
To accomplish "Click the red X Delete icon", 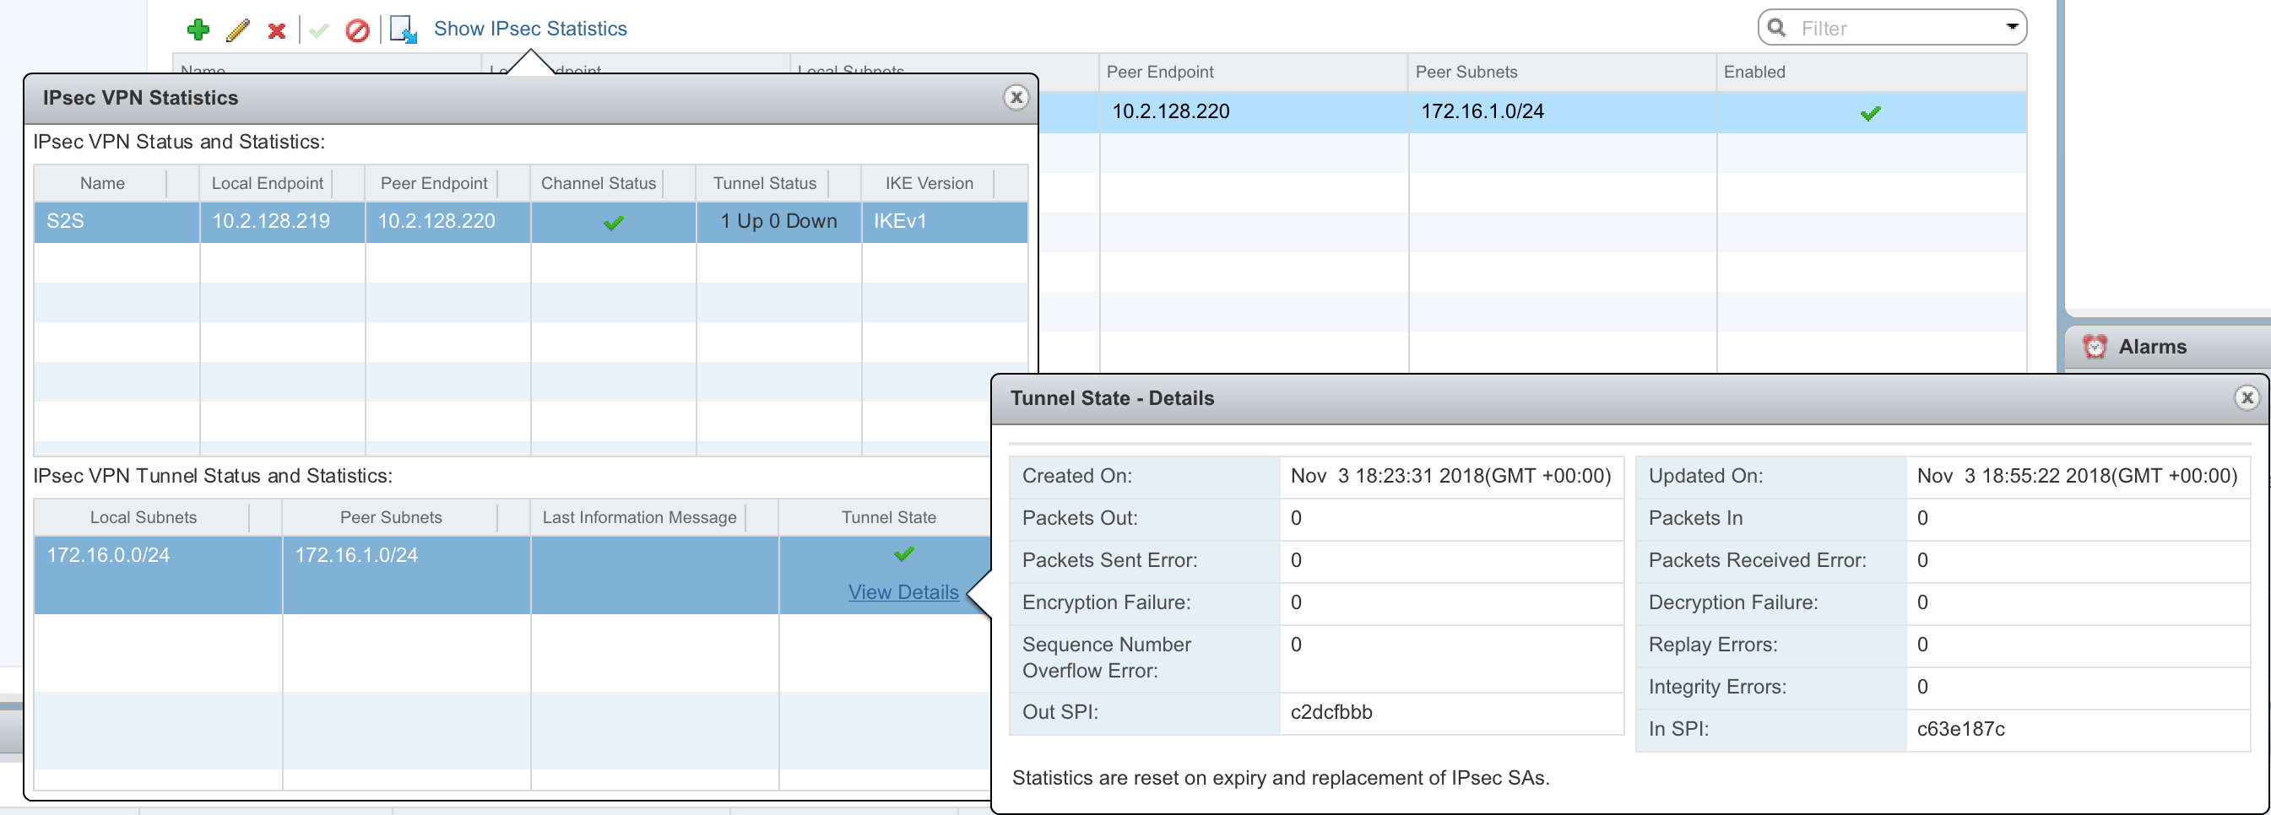I will [x=277, y=31].
